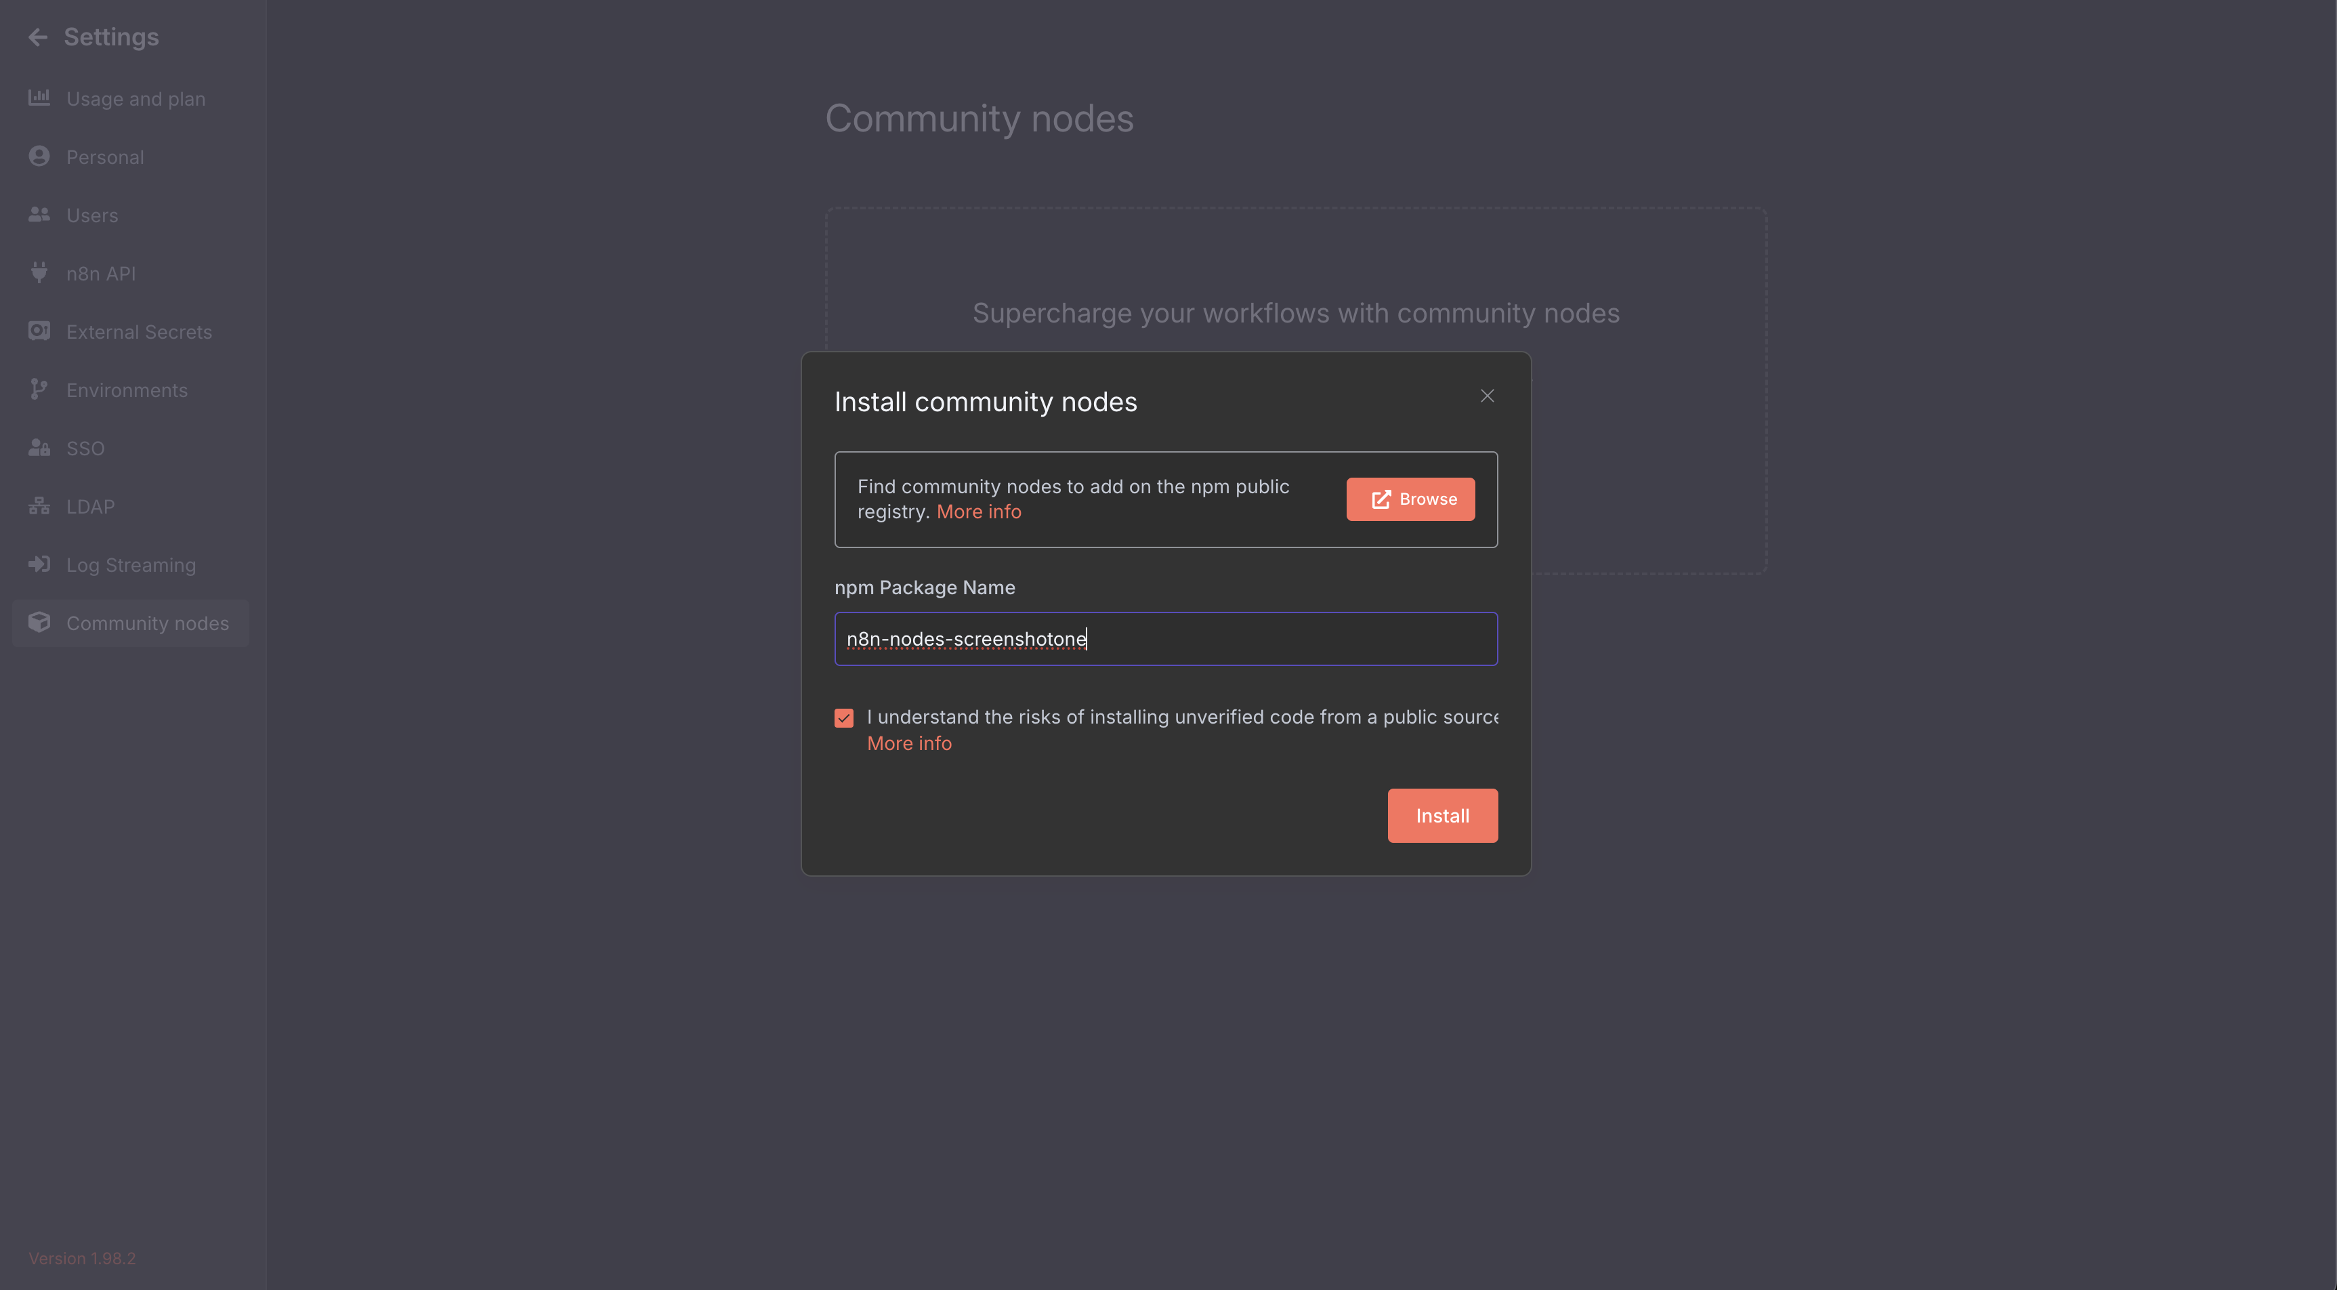This screenshot has width=2337, height=1290.
Task: Click the External Secrets vault icon
Action: pos(38,331)
